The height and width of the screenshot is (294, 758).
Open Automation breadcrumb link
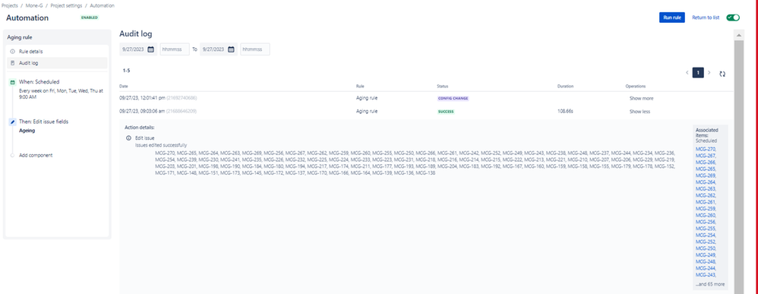click(102, 5)
